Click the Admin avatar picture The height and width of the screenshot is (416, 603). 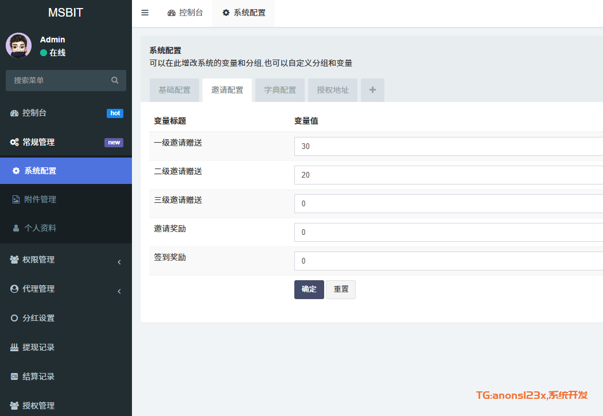click(x=18, y=45)
